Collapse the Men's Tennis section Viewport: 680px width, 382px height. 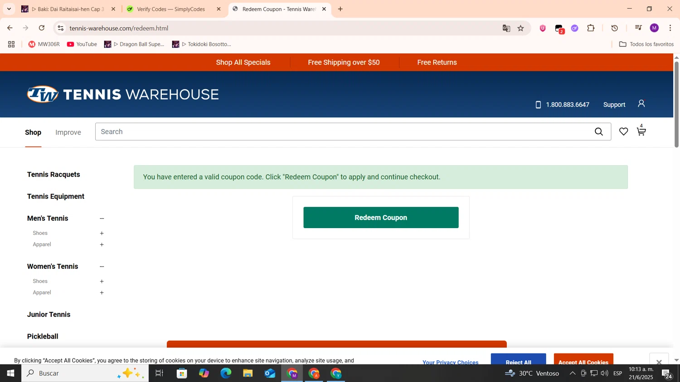coord(102,219)
